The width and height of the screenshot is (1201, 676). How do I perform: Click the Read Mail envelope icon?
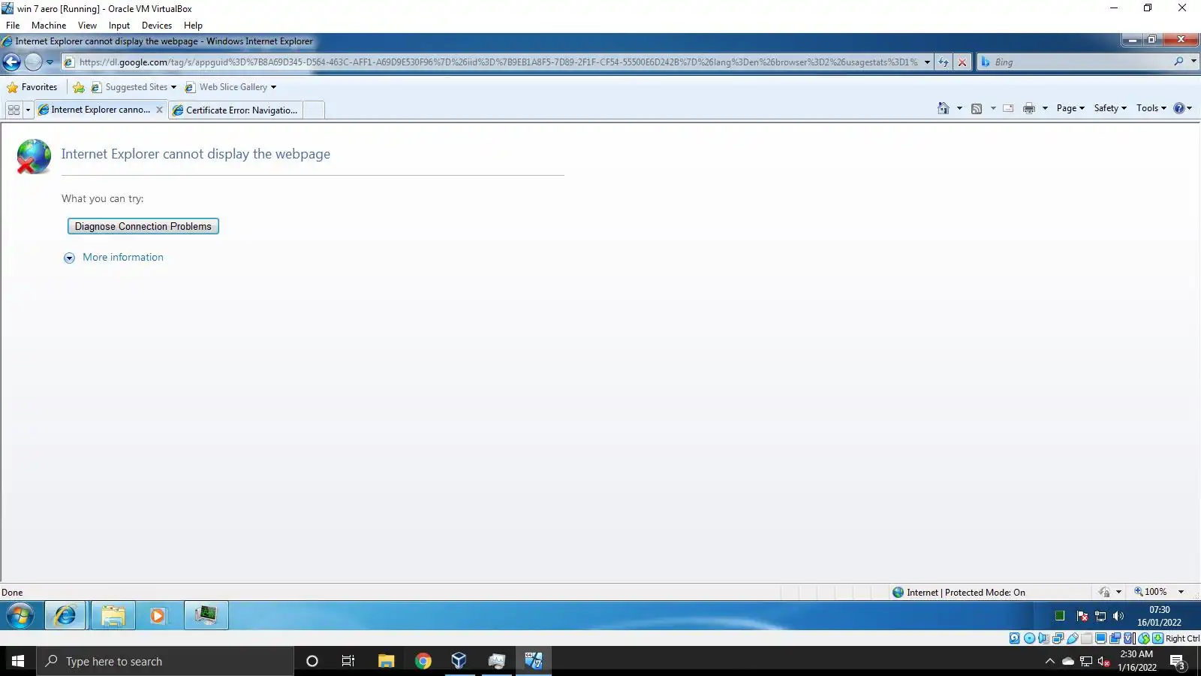tap(1008, 108)
